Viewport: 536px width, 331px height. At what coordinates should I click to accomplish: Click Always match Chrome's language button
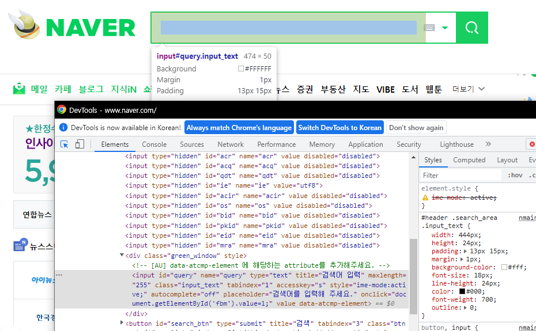239,128
